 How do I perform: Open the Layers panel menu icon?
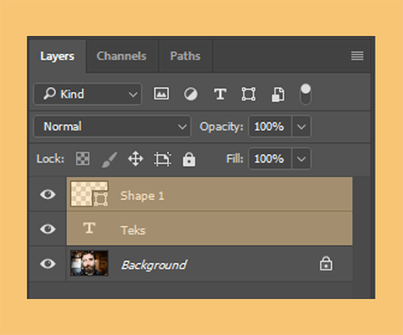point(357,56)
